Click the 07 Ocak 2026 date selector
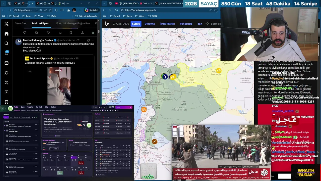Viewport: 321px width, 181px height. (x=121, y=24)
